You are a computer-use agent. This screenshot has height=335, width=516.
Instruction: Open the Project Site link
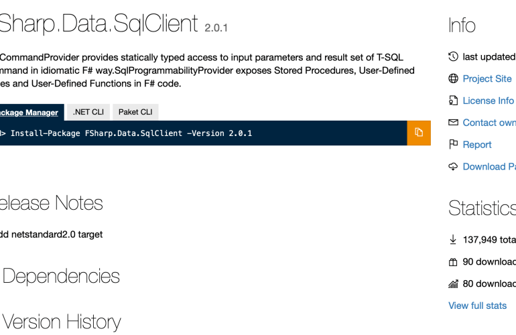(x=487, y=79)
